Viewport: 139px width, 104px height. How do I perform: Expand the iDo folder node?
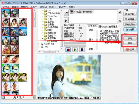42,11
